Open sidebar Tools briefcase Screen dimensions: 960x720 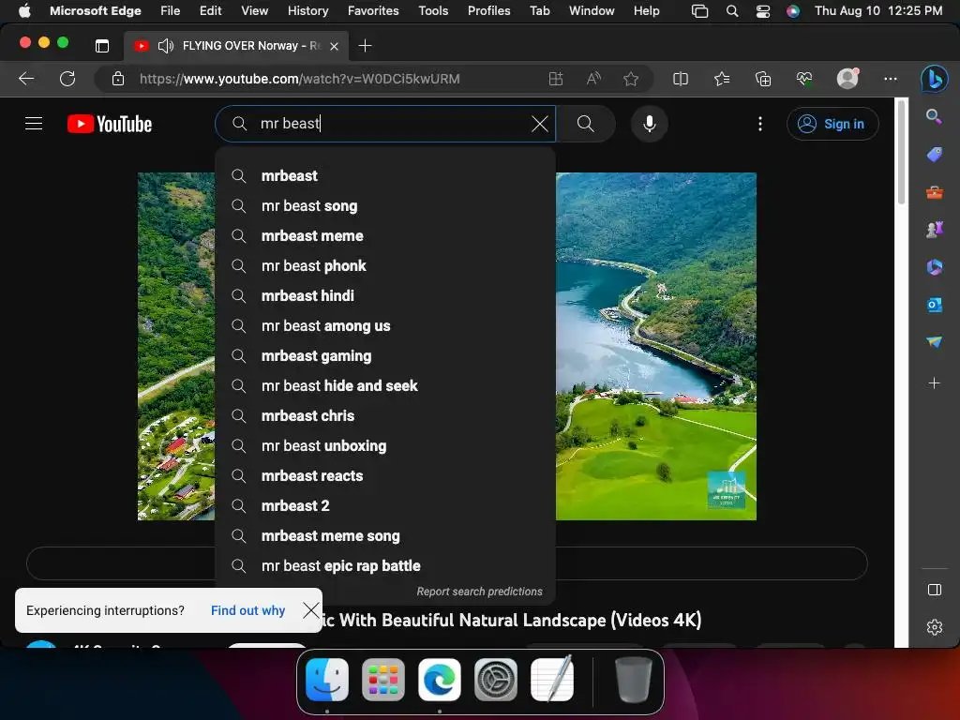pyautogui.click(x=934, y=193)
